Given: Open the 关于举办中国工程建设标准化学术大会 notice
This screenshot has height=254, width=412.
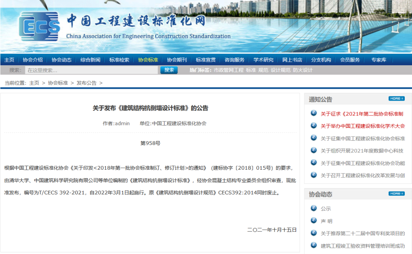Looking at the screenshot, I should [363, 125].
